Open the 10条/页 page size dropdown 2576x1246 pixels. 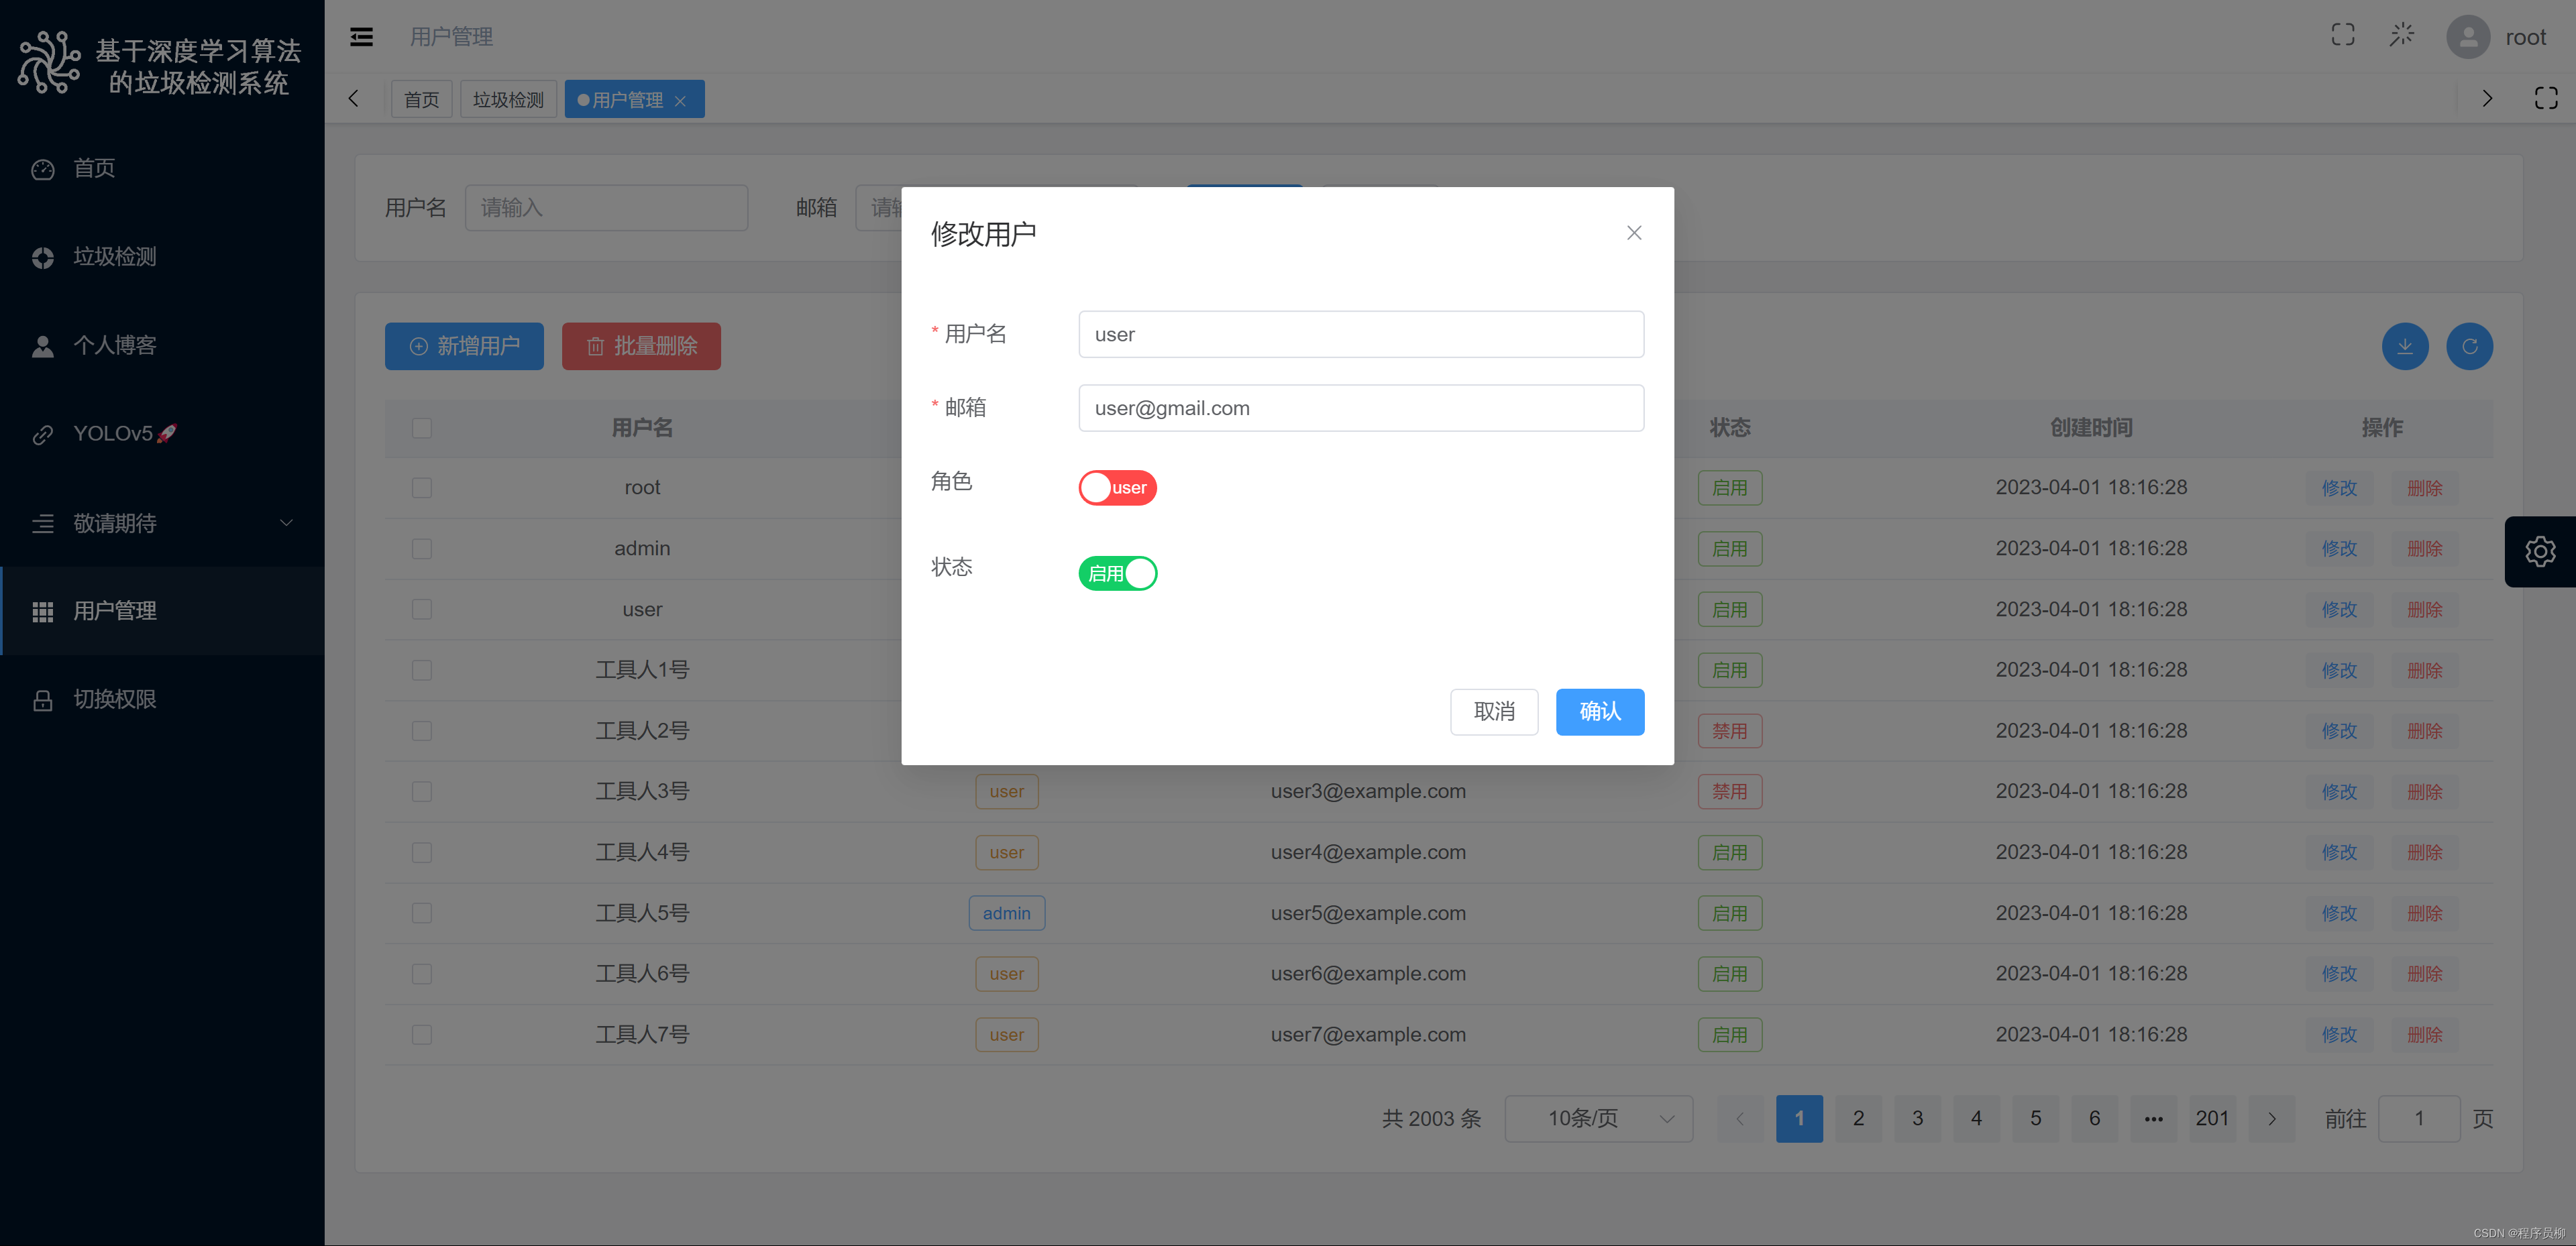(x=1598, y=1118)
